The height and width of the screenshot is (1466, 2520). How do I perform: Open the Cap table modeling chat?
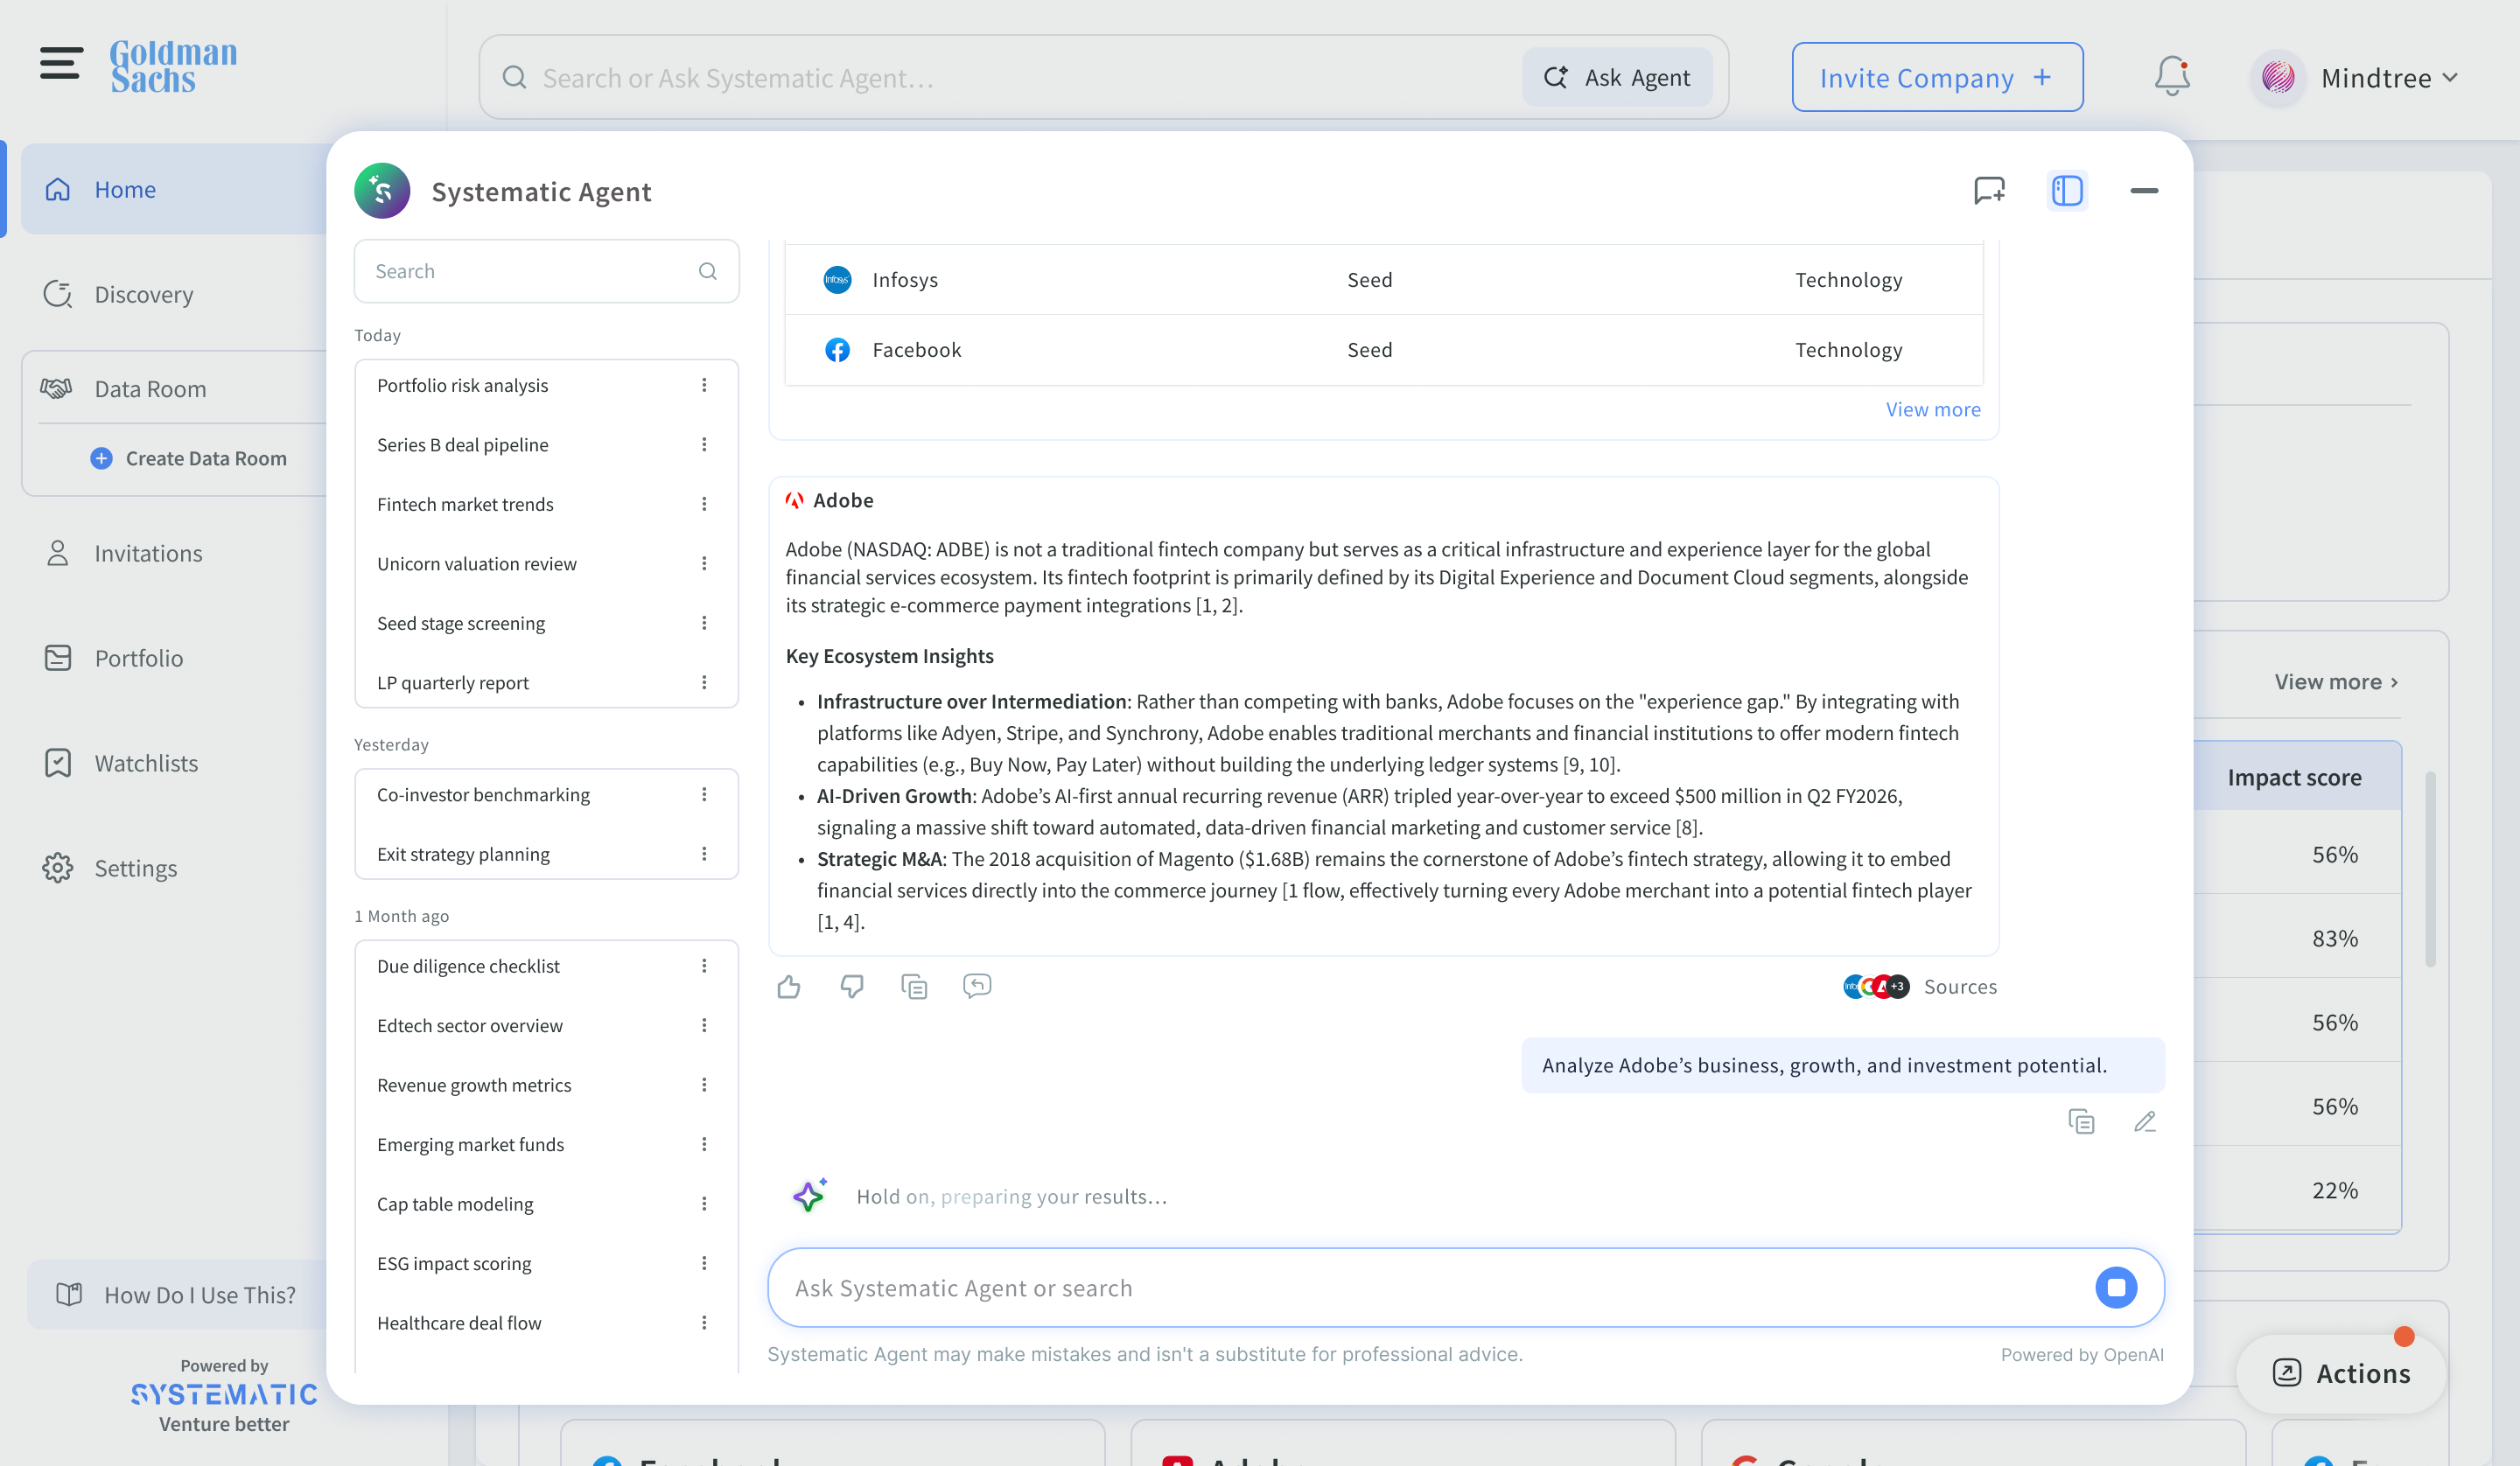(455, 1204)
